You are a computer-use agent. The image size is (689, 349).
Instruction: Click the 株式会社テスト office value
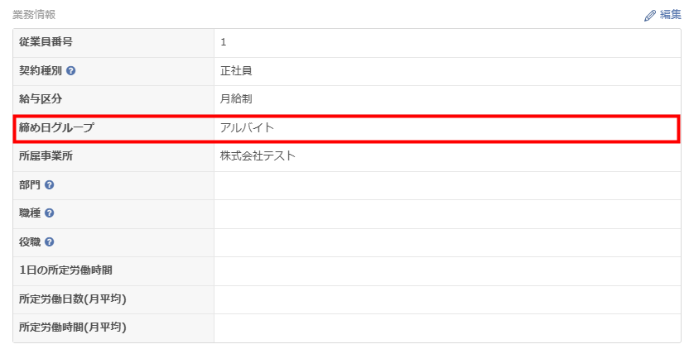click(258, 156)
